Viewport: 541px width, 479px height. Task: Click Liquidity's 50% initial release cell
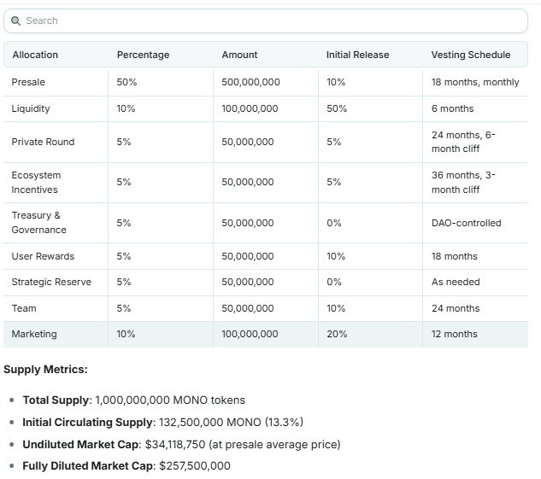point(370,108)
